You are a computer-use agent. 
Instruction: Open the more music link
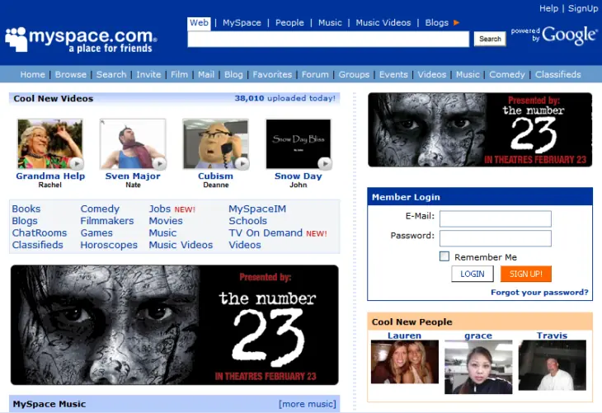point(308,404)
